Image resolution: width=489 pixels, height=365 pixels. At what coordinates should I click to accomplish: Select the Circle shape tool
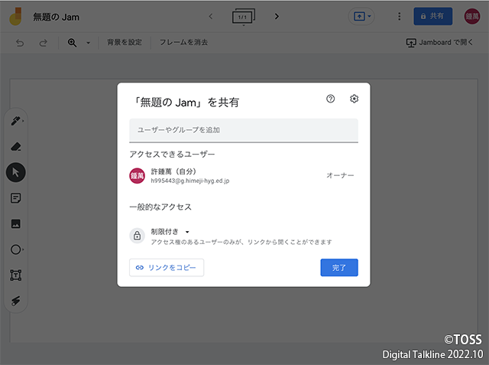15,249
